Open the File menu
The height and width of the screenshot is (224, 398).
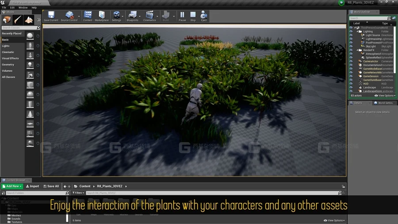point(4,8)
